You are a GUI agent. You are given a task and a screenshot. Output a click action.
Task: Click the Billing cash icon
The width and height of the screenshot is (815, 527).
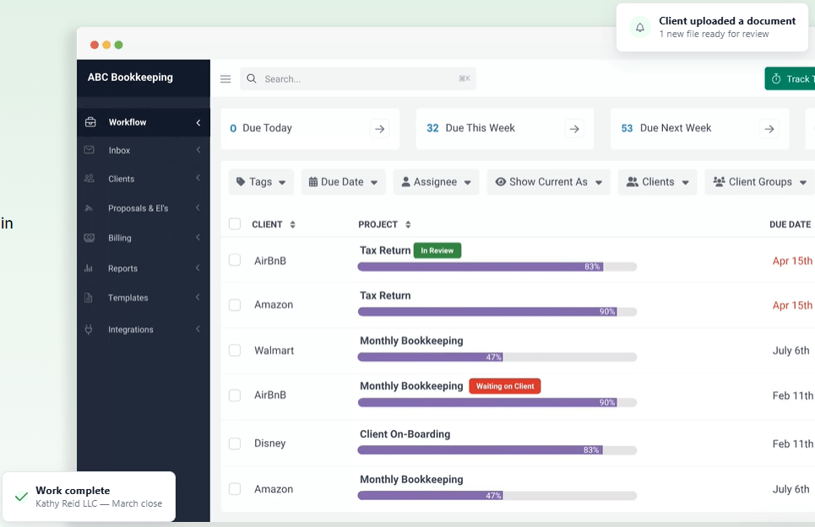coord(90,238)
